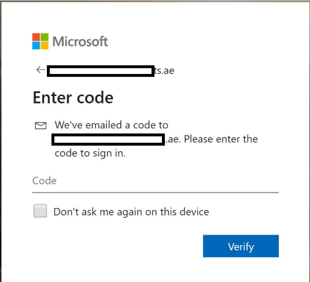310x282 pixels.
Task: Enable the don't ask again checkbox
Action: coord(40,211)
